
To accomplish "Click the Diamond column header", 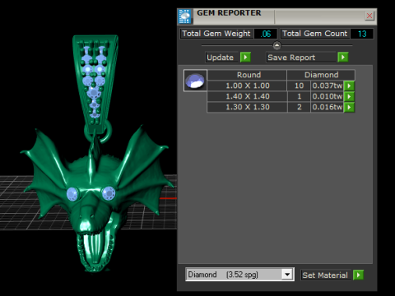I will tap(321, 75).
